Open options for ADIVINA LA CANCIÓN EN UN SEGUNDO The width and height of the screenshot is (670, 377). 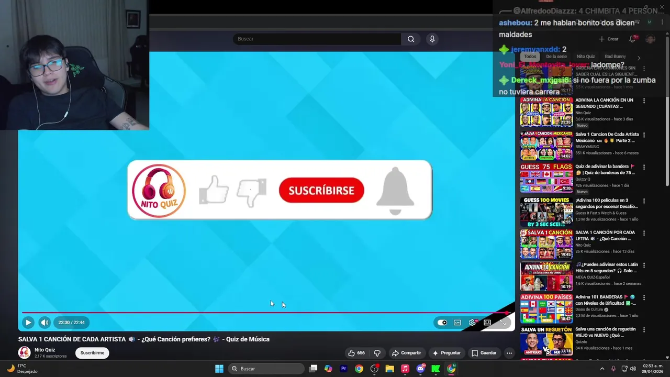(x=644, y=101)
